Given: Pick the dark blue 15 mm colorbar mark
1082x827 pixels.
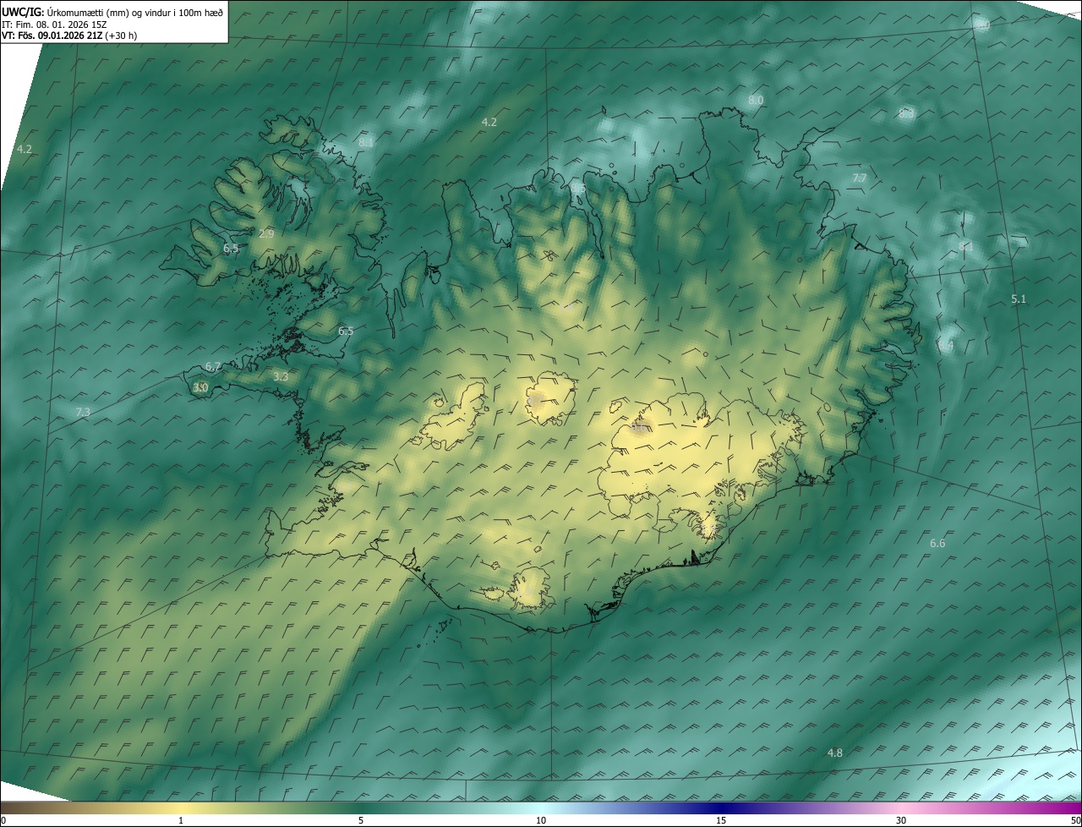Looking at the screenshot, I should pyautogui.click(x=721, y=820).
